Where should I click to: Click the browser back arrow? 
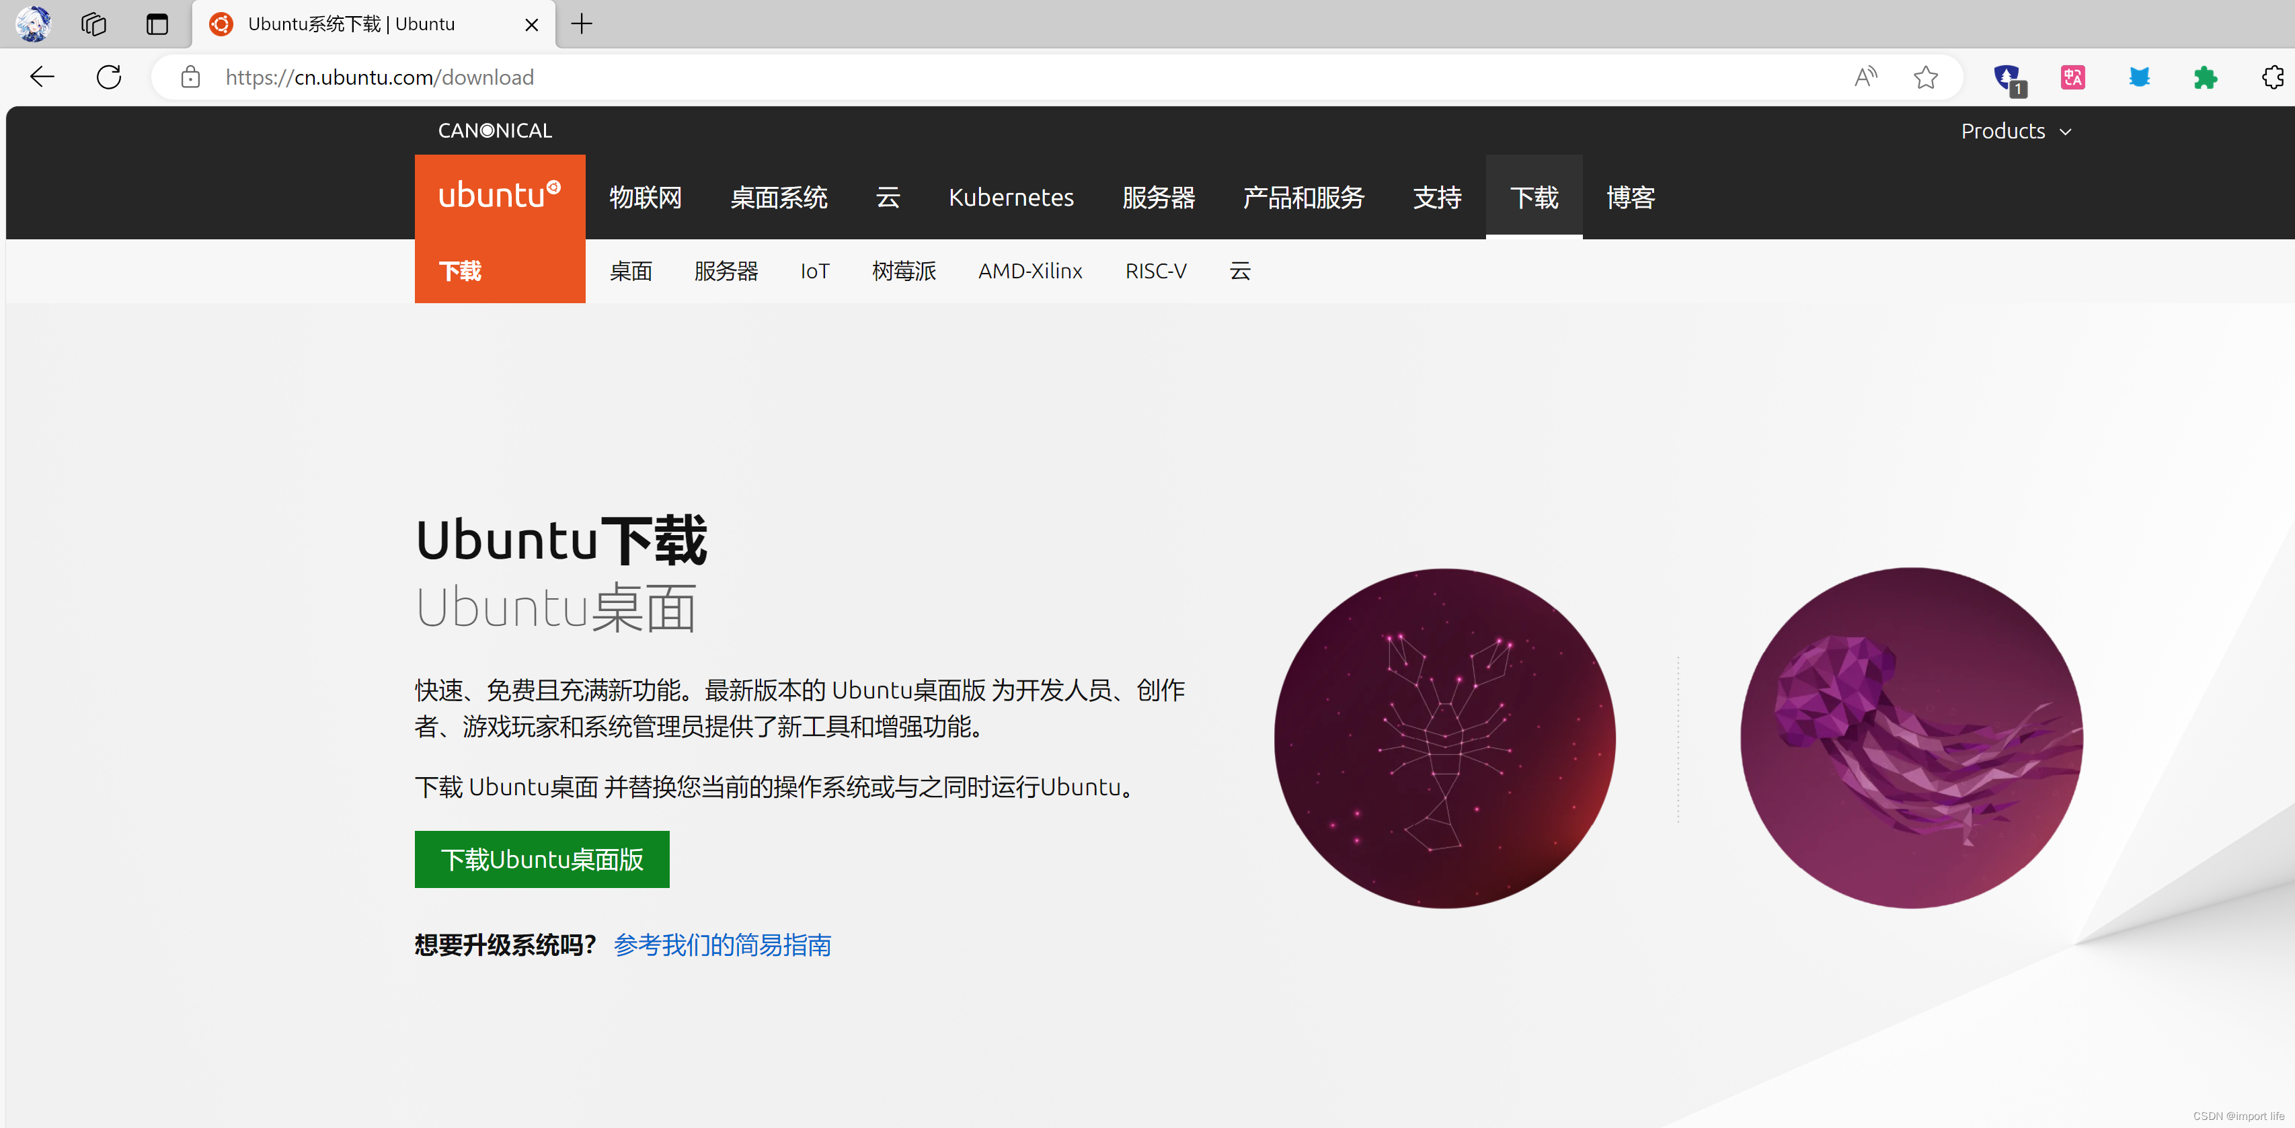[x=42, y=77]
